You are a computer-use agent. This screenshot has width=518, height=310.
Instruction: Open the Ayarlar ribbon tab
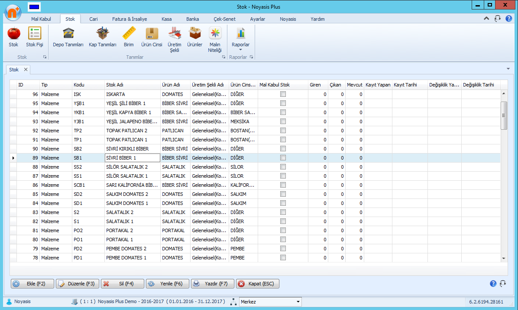(x=258, y=19)
